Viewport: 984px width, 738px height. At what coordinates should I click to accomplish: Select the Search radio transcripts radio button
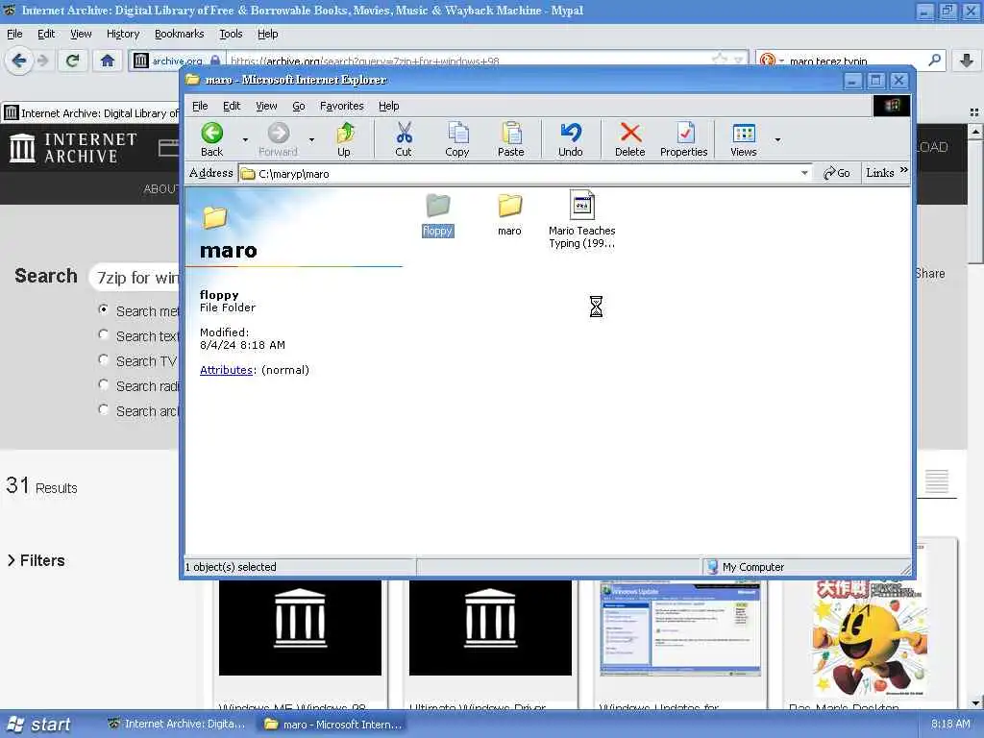pyautogui.click(x=104, y=385)
